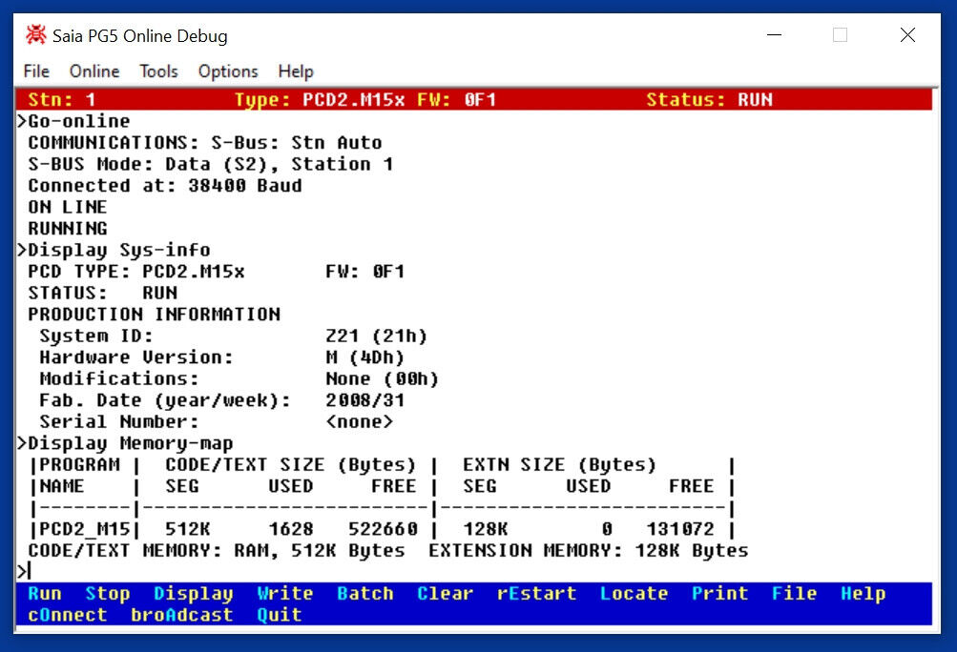
Task: Click the Clear command
Action: point(445,594)
